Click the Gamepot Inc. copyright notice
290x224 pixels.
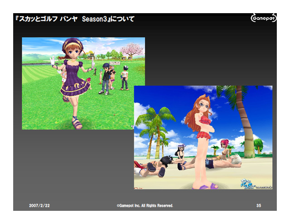[x=145, y=206]
